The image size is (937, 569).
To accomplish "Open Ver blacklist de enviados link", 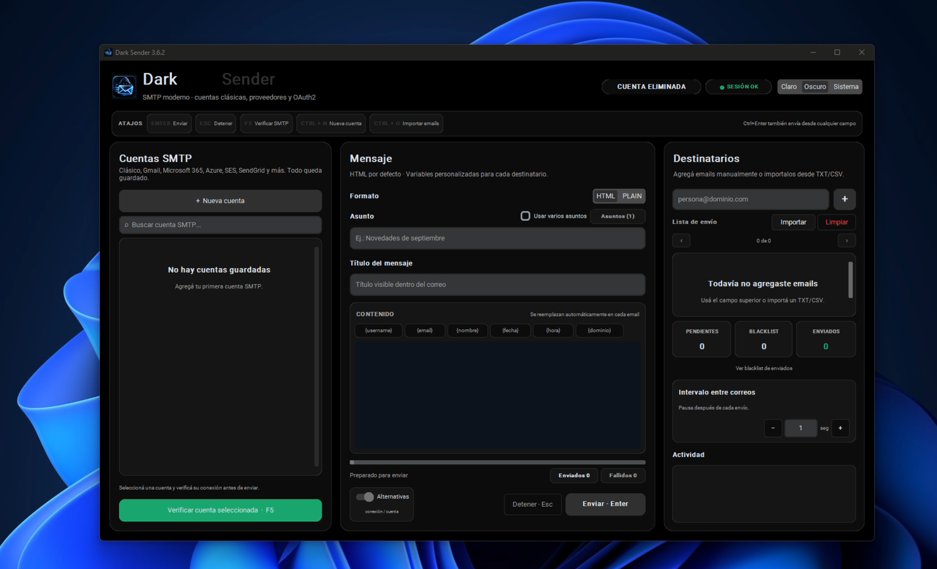I will pos(764,368).
